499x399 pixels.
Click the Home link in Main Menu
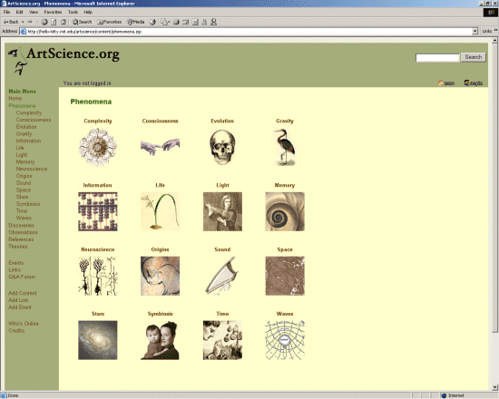point(15,98)
